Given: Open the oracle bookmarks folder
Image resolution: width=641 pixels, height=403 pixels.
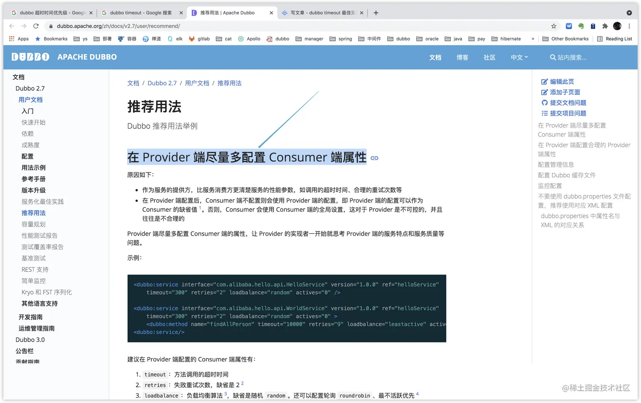Looking at the screenshot, I should [x=427, y=39].
